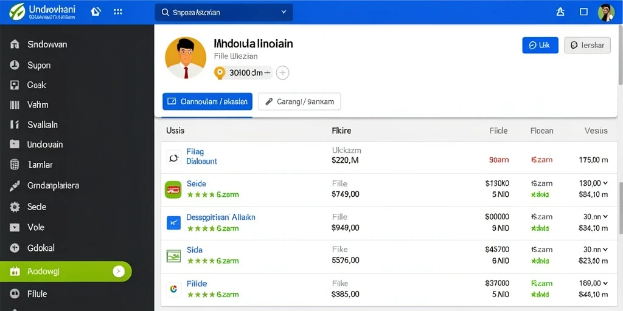Select the Sindowvan home icon in sidebar
The height and width of the screenshot is (311, 623).
(x=15, y=44)
